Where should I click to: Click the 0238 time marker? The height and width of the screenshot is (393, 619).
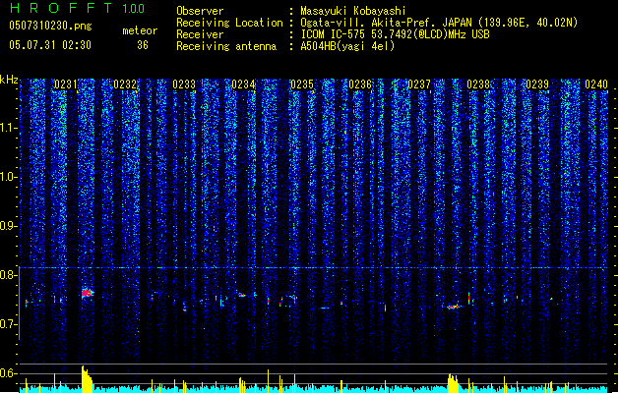478,84
